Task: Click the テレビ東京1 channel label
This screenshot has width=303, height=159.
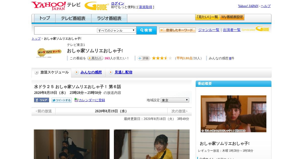Action: (x=76, y=45)
